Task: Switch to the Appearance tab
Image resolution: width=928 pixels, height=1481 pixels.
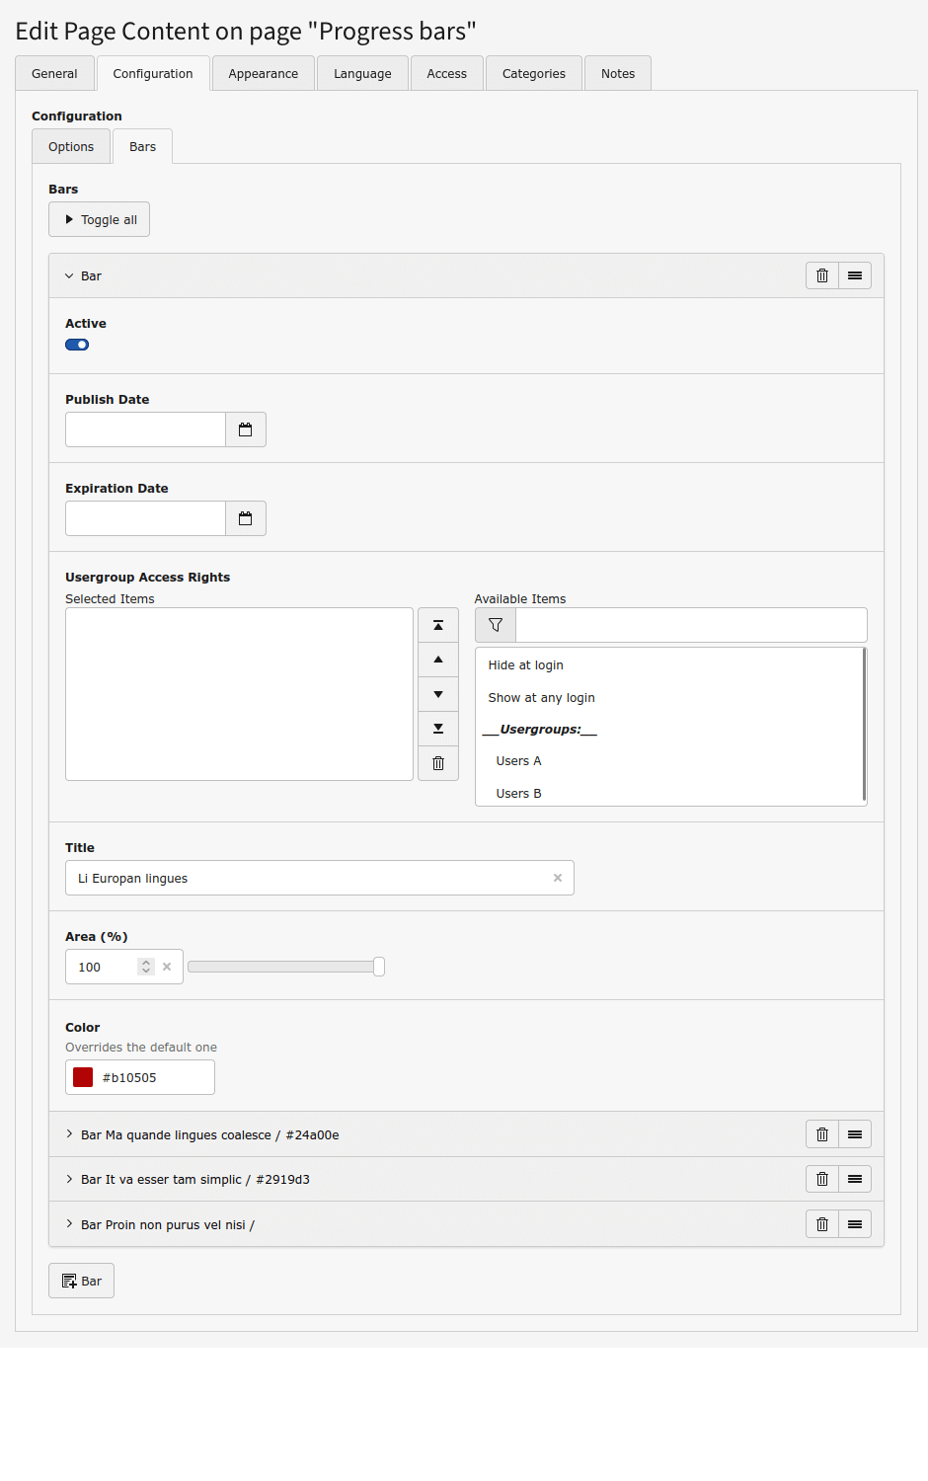Action: [x=263, y=74]
